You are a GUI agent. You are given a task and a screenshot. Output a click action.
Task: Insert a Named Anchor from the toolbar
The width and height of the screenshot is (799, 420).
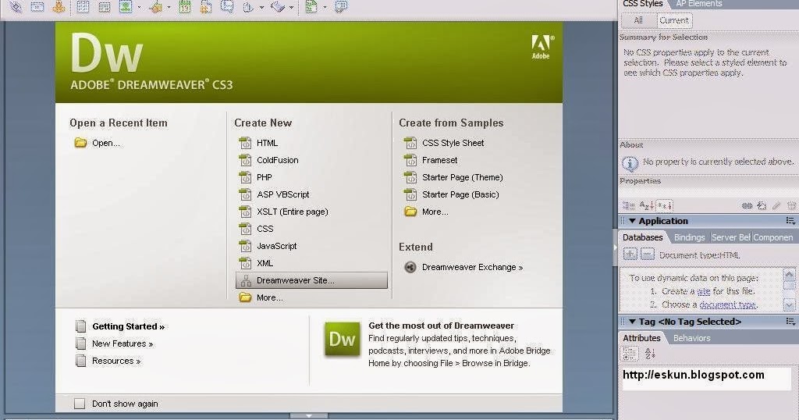(59, 6)
